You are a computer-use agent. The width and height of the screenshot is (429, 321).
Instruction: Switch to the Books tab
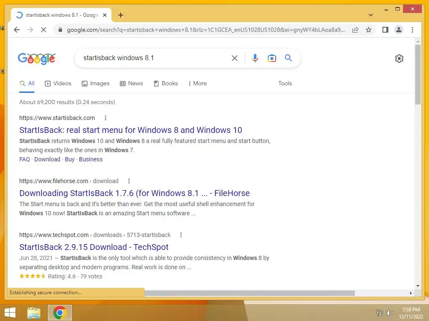pyautogui.click(x=166, y=84)
